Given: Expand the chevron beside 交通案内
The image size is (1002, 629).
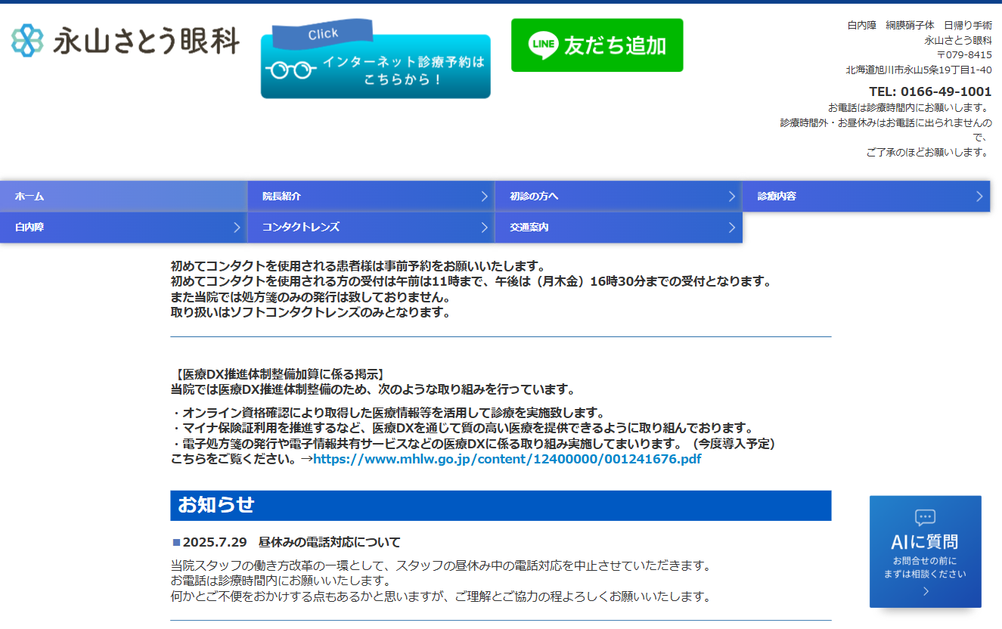Looking at the screenshot, I should pos(731,228).
